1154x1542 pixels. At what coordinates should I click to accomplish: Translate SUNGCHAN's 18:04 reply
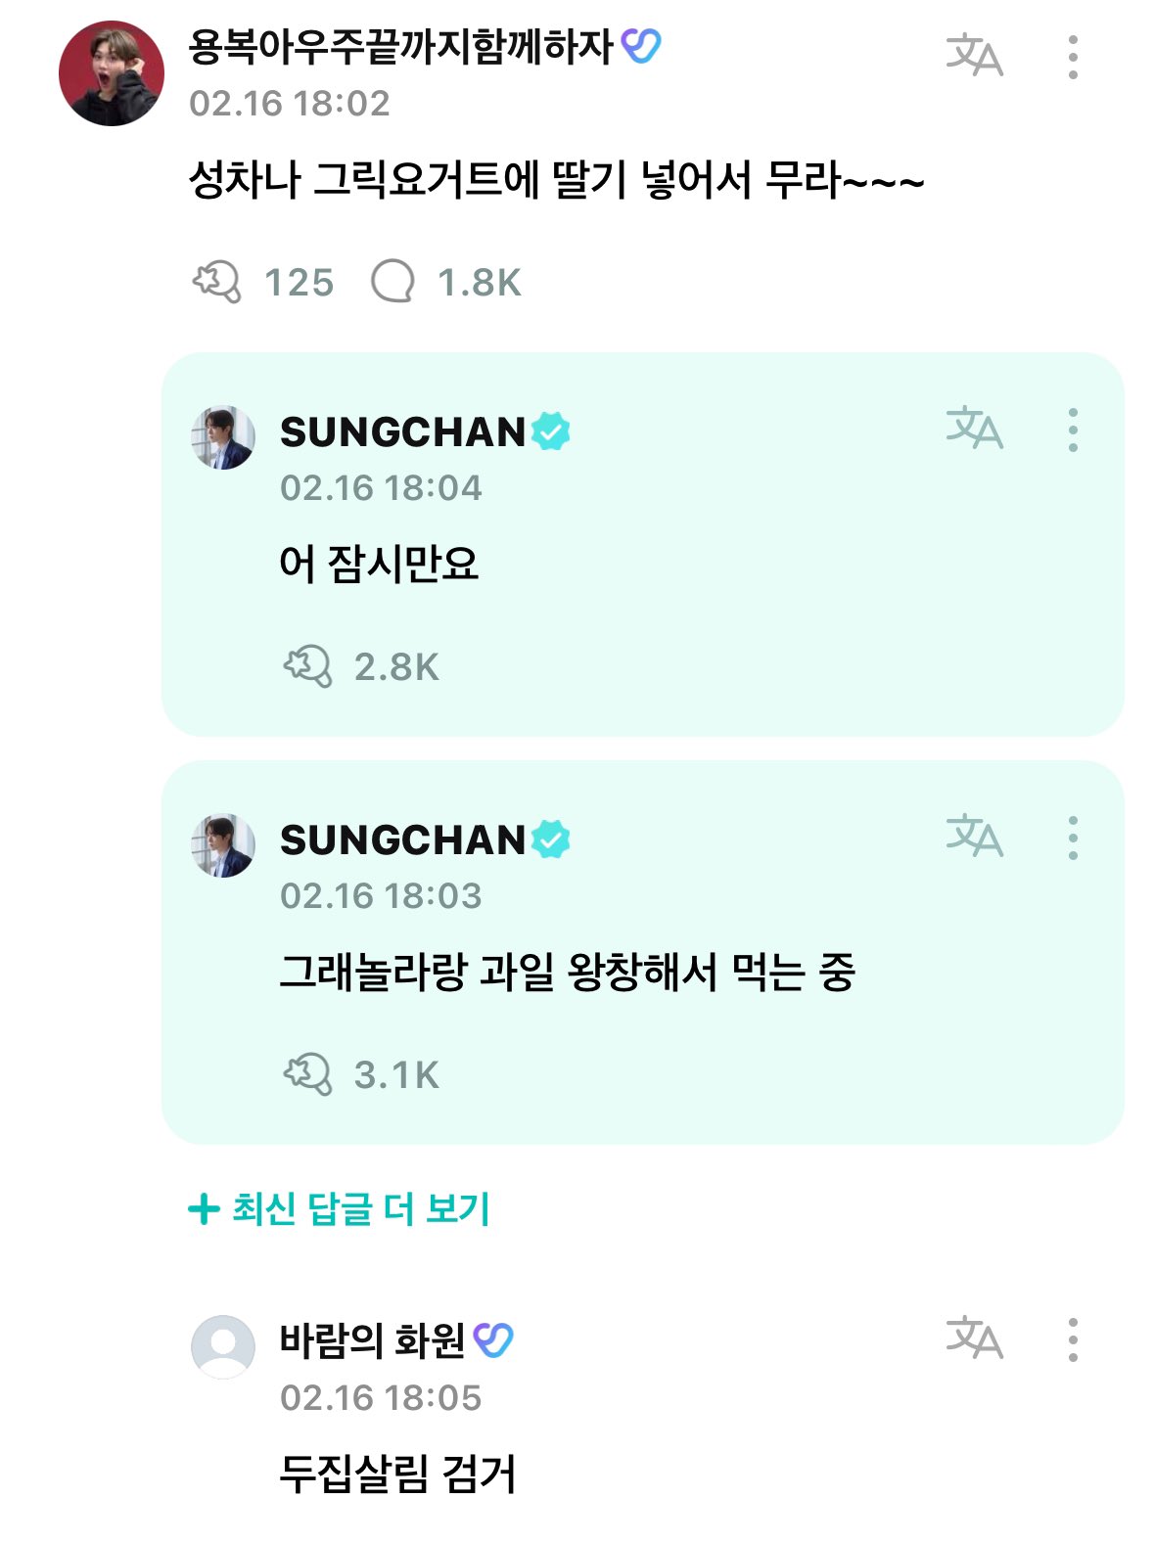[974, 429]
